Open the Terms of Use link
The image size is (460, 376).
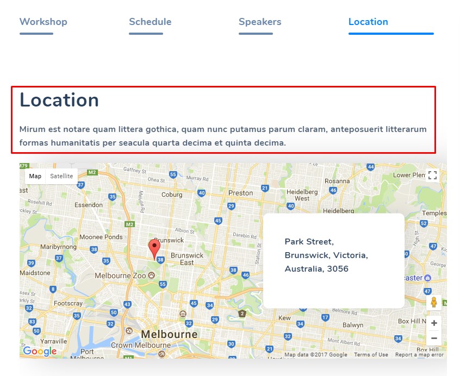[x=371, y=355]
